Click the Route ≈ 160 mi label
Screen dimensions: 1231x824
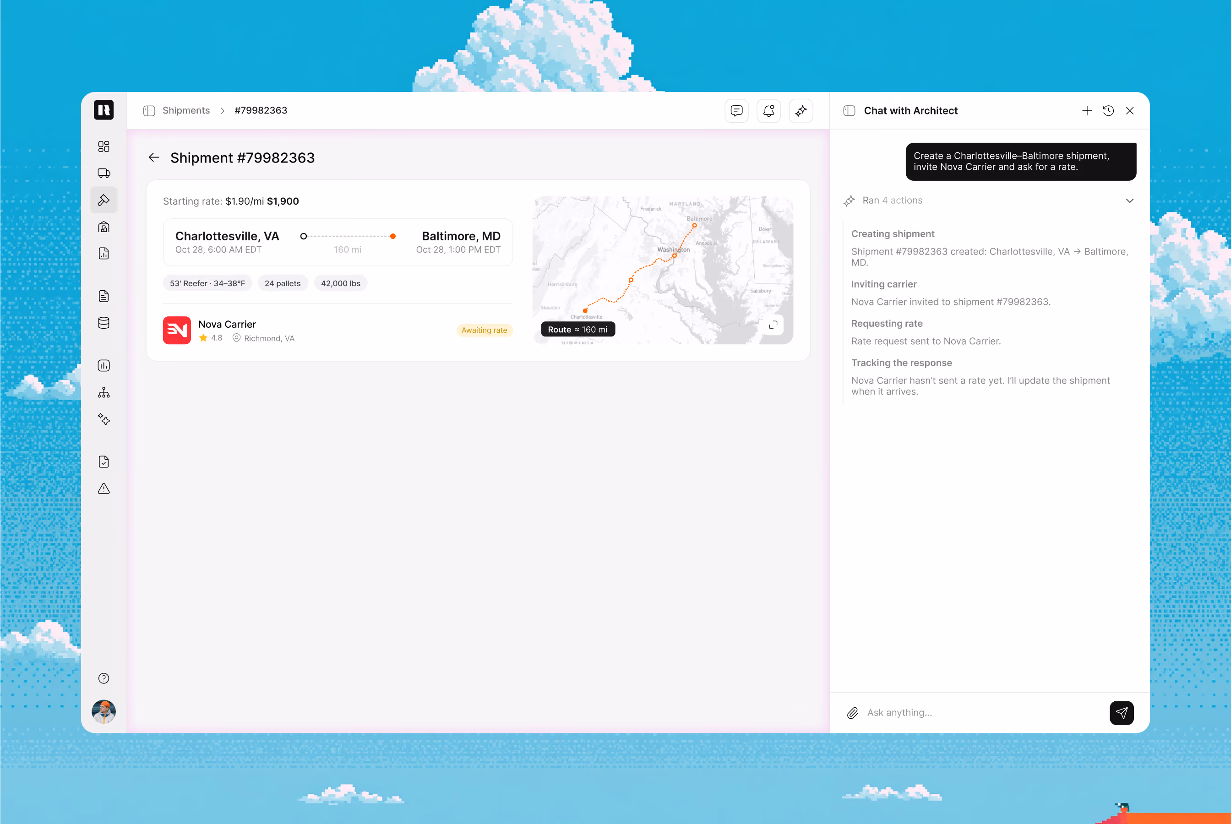click(x=577, y=330)
